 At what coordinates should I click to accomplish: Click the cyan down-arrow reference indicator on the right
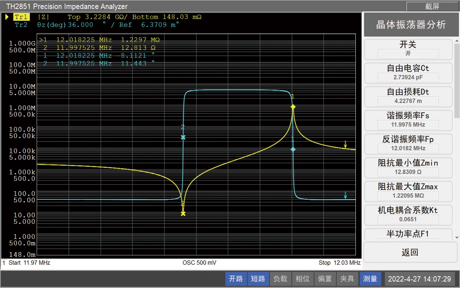pos(345,195)
